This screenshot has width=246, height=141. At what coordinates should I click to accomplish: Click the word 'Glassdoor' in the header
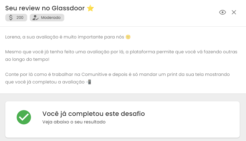tap(68, 8)
